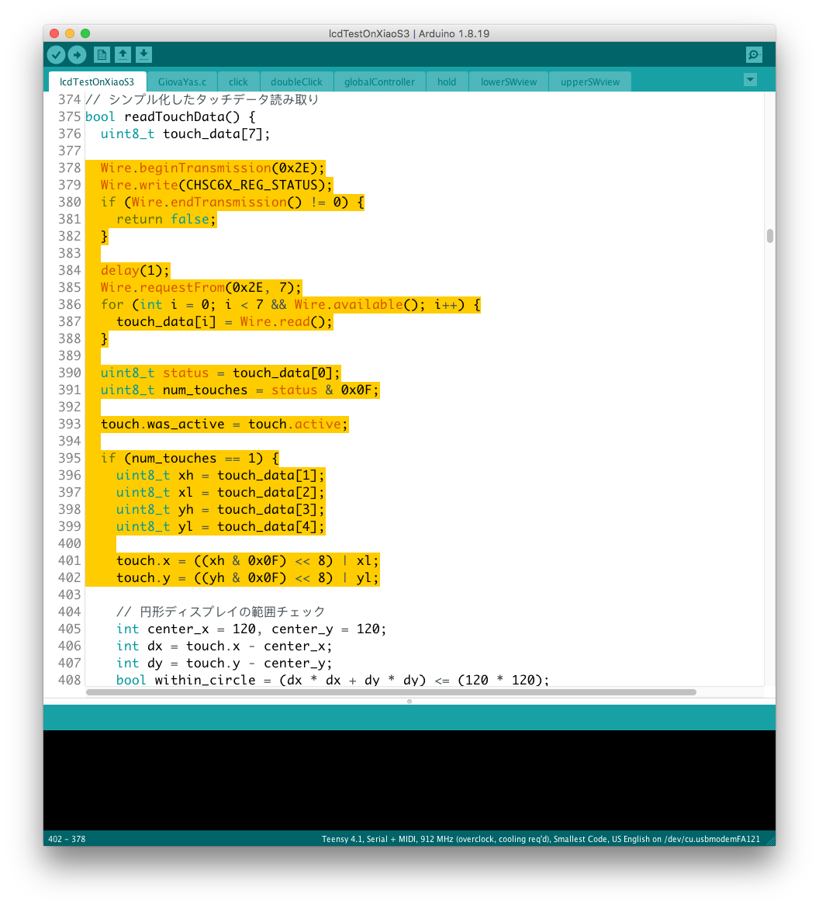Open the doubleClick tab
Screen dimensions: 819x908
click(296, 81)
